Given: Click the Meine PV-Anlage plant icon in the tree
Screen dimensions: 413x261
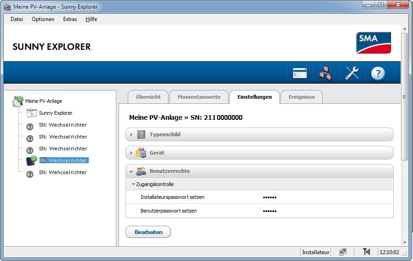Looking at the screenshot, I should (18, 101).
